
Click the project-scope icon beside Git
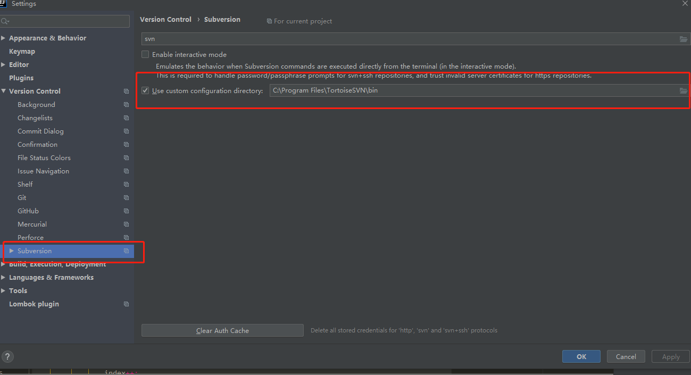click(x=126, y=197)
